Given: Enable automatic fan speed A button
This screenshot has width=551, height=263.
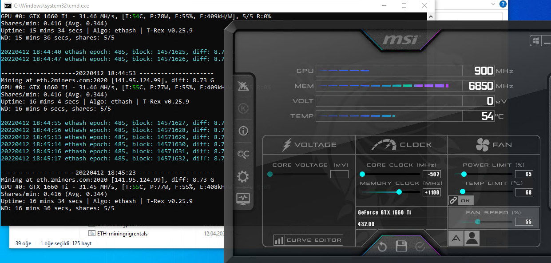Looking at the screenshot, I should [x=456, y=239].
